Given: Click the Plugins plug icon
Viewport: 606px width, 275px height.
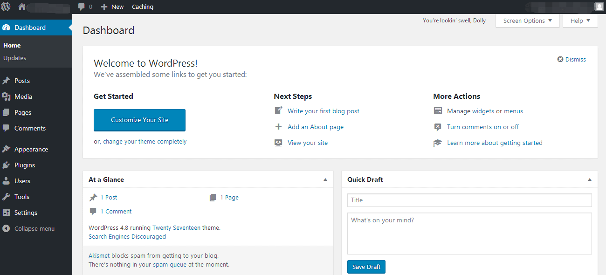Looking at the screenshot, I should tap(7, 165).
